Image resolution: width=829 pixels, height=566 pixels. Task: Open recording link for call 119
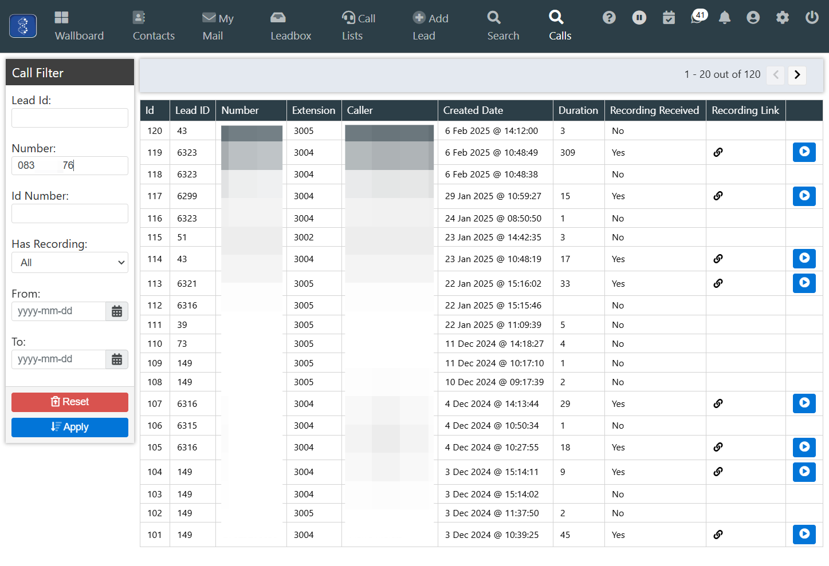coord(718,152)
